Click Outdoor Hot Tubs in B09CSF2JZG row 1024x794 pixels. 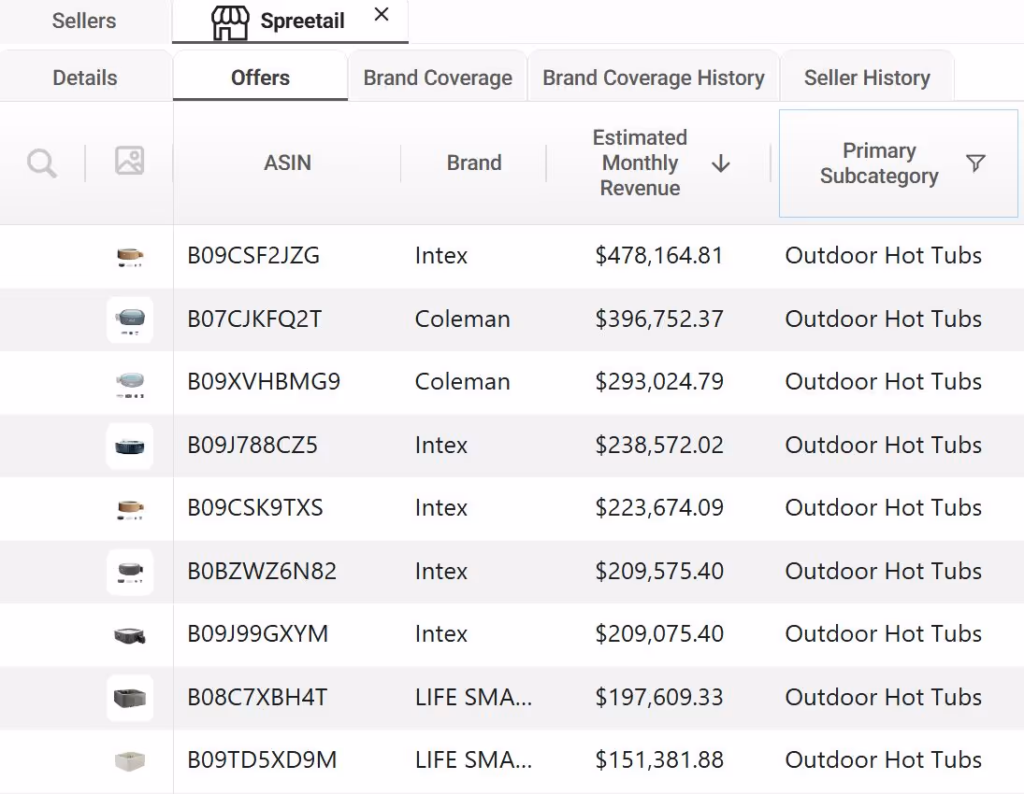[884, 256]
